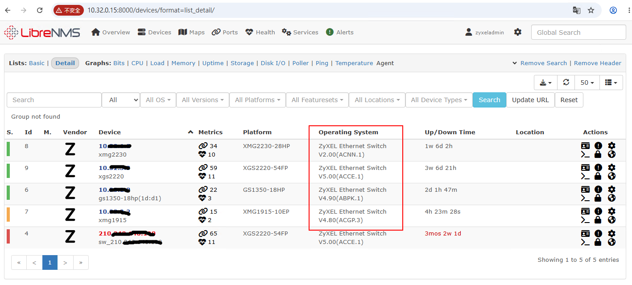Open the column visibility list dropdown
Image resolution: width=632 pixels, height=285 pixels.
pos(611,83)
